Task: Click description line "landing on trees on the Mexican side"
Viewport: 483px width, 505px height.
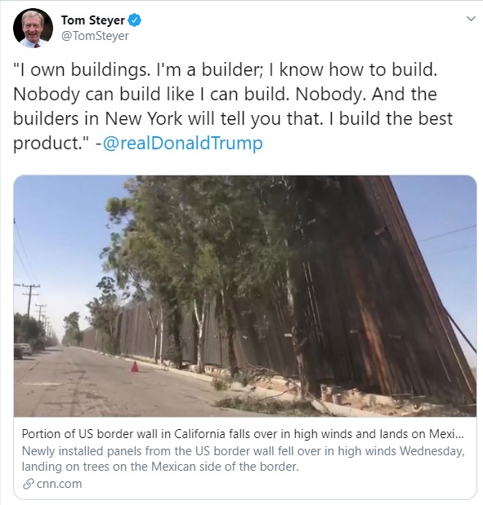Action: pos(160,467)
